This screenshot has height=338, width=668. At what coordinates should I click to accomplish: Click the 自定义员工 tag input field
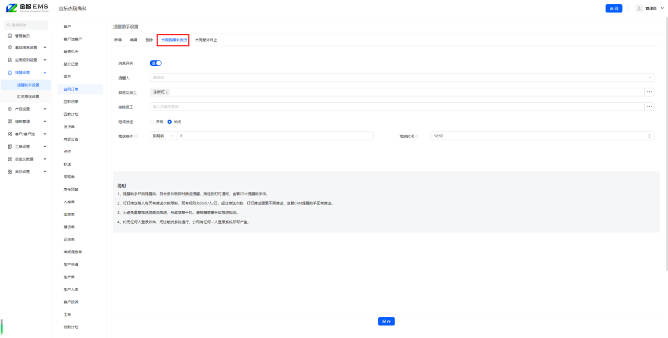[397, 92]
